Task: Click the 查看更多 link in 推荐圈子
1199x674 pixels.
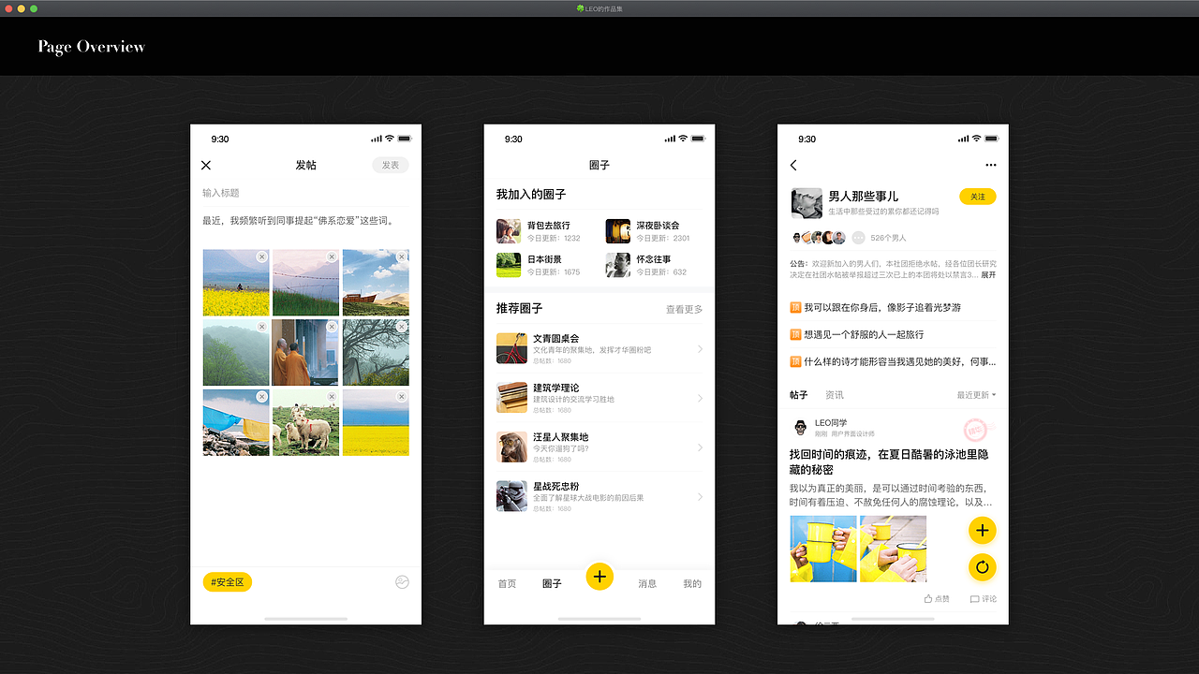Action: (684, 309)
